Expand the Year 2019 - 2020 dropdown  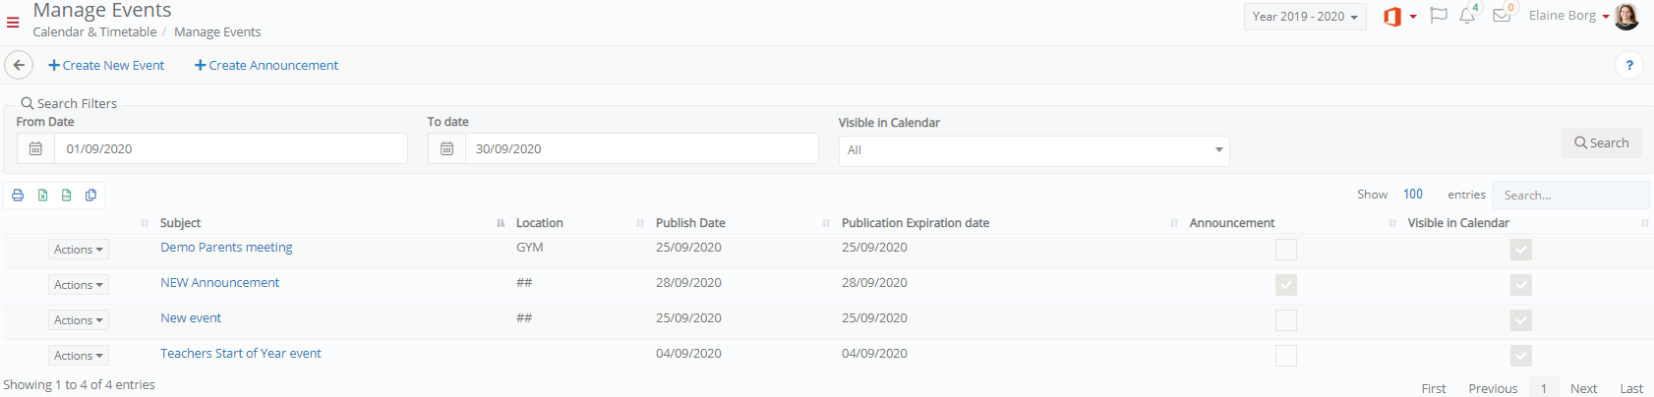pos(1305,17)
